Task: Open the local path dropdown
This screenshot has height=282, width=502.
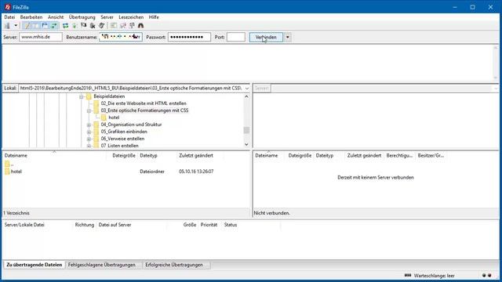Action: click(x=246, y=89)
